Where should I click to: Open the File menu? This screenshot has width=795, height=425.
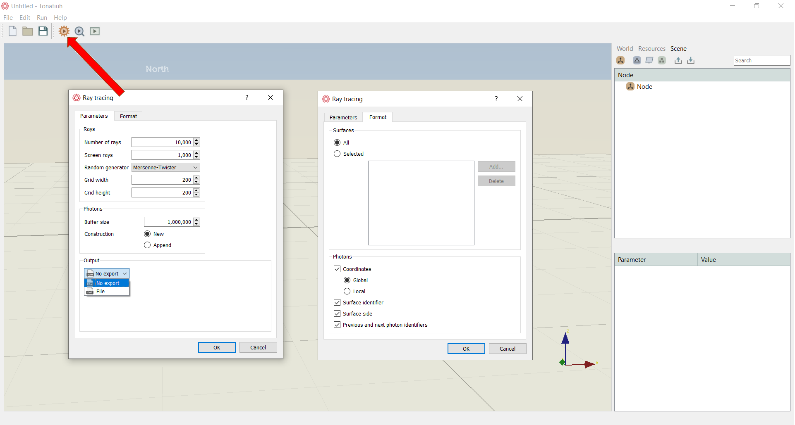click(8, 18)
